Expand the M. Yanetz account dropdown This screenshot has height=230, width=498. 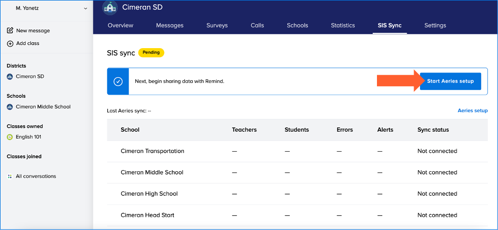click(86, 8)
